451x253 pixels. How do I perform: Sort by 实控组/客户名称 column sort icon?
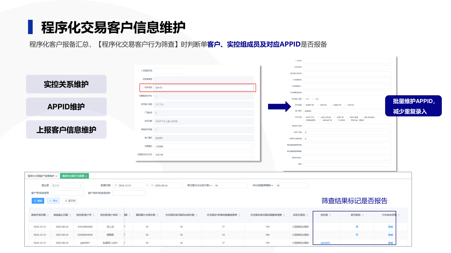[x=120, y=215]
